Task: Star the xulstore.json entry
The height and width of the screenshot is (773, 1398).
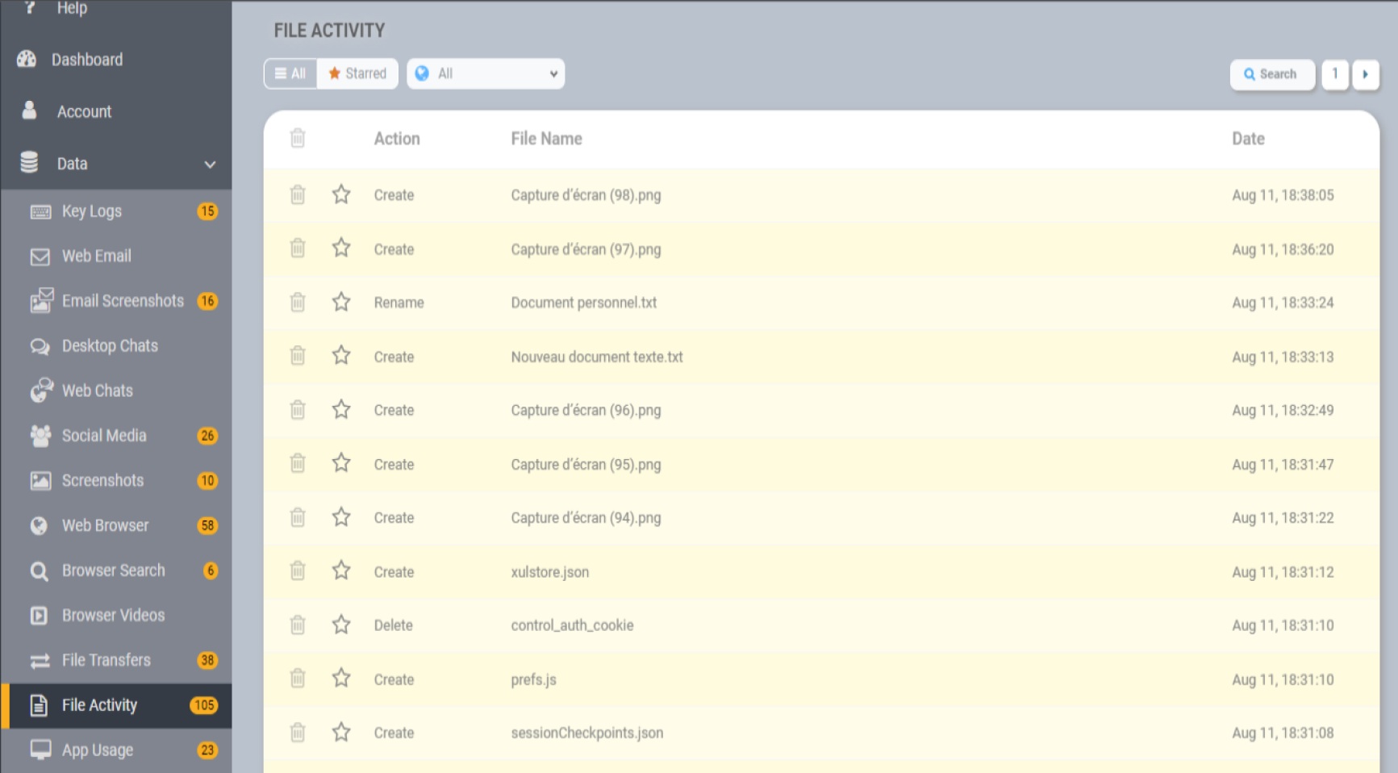Action: click(x=341, y=570)
